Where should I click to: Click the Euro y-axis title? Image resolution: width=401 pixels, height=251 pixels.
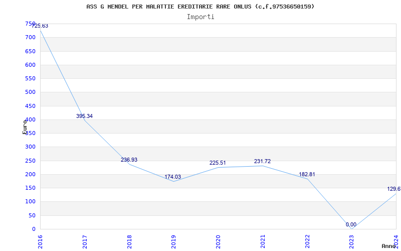(x=25, y=127)
